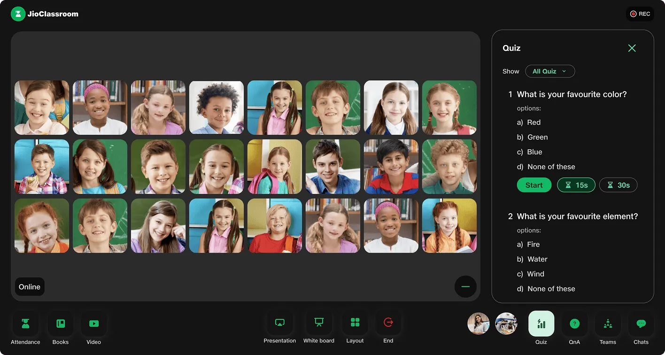Open the Chats panel
665x355 pixels.
641,324
